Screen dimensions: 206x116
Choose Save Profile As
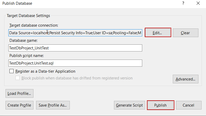pyautogui.click(x=53, y=105)
